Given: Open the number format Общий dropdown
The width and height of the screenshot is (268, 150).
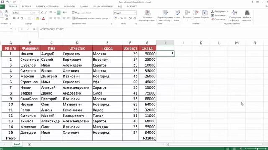Looking at the screenshot, I should coord(135,13).
